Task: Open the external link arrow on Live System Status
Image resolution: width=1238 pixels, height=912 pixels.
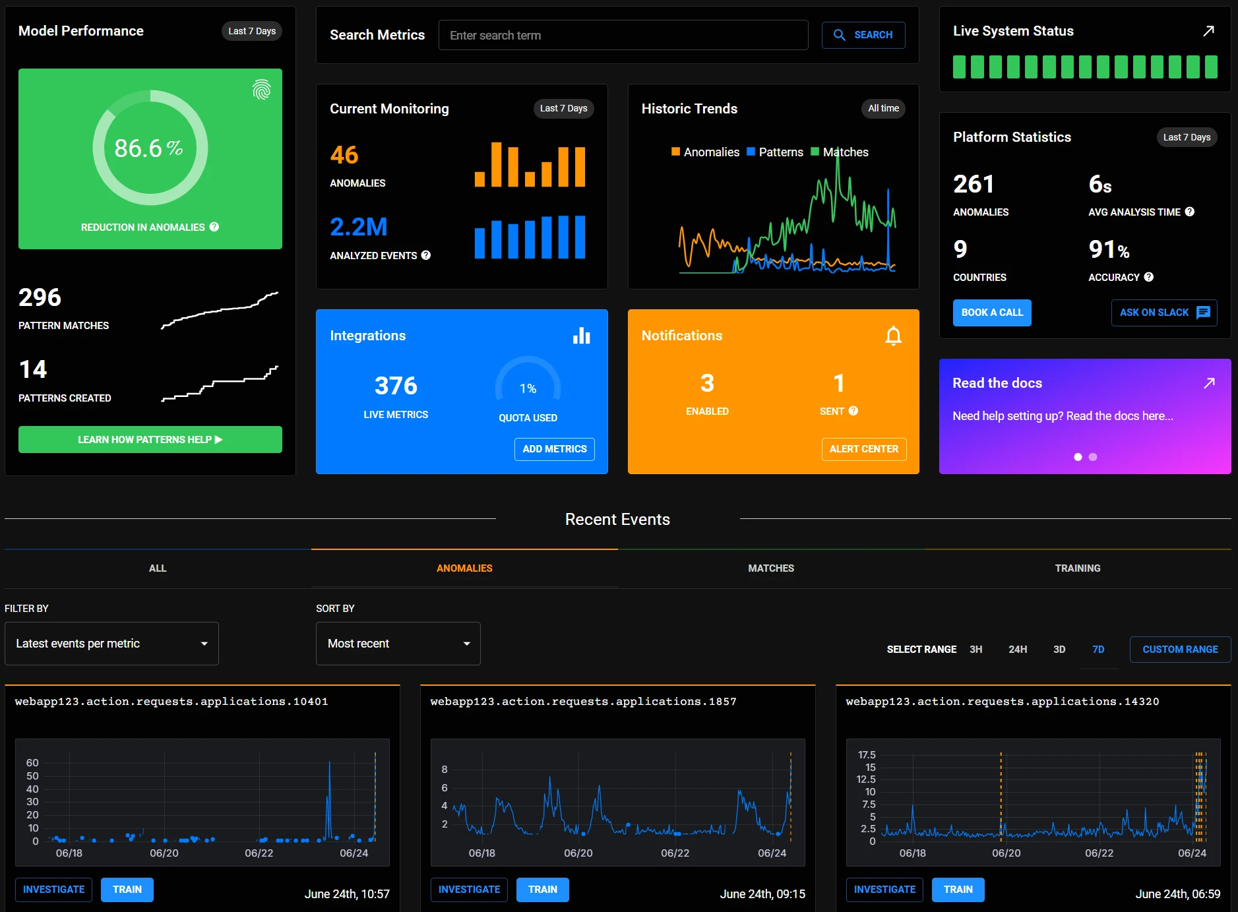Action: 1210,30
